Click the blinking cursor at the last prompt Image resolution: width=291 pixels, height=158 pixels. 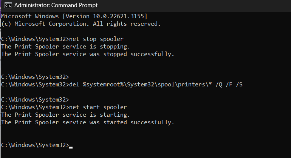point(71,147)
